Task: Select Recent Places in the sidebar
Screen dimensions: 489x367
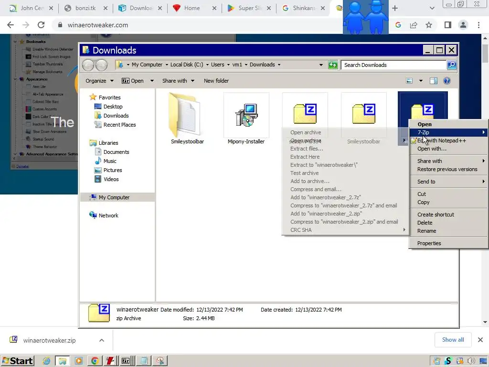Action: pyautogui.click(x=115, y=125)
